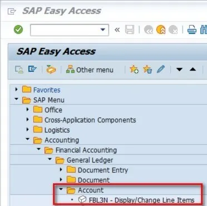
Task: Collapse the Accounting node
Action: point(28,139)
